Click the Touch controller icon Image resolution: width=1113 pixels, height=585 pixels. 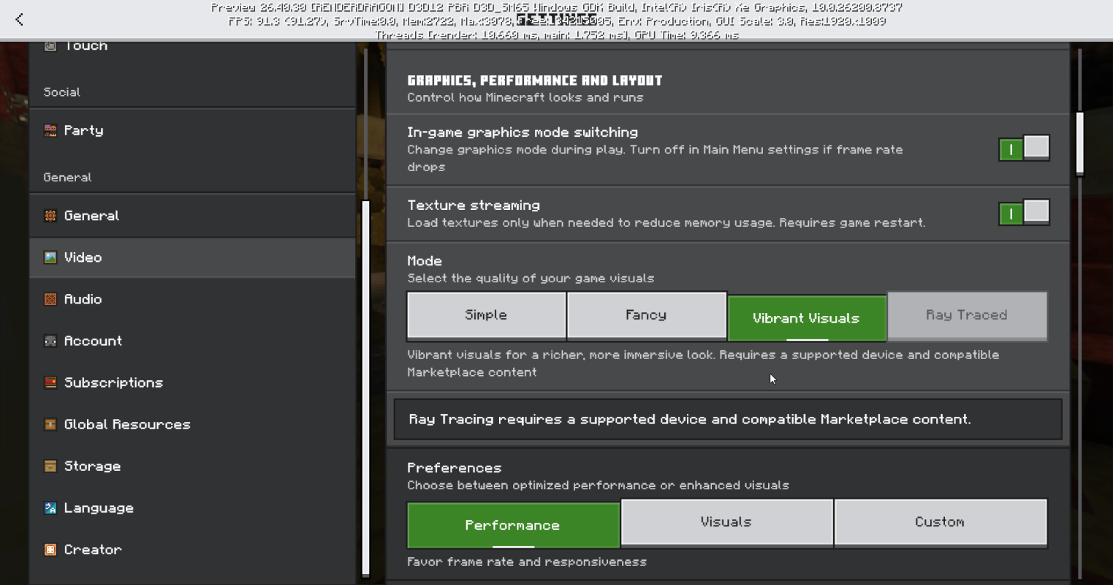[50, 46]
